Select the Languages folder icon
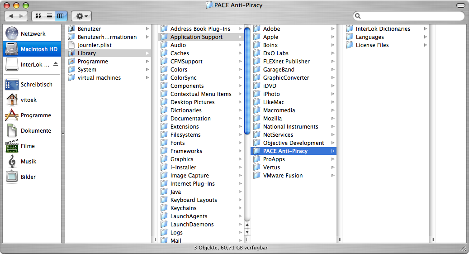The height and width of the screenshot is (254, 469). tap(349, 37)
